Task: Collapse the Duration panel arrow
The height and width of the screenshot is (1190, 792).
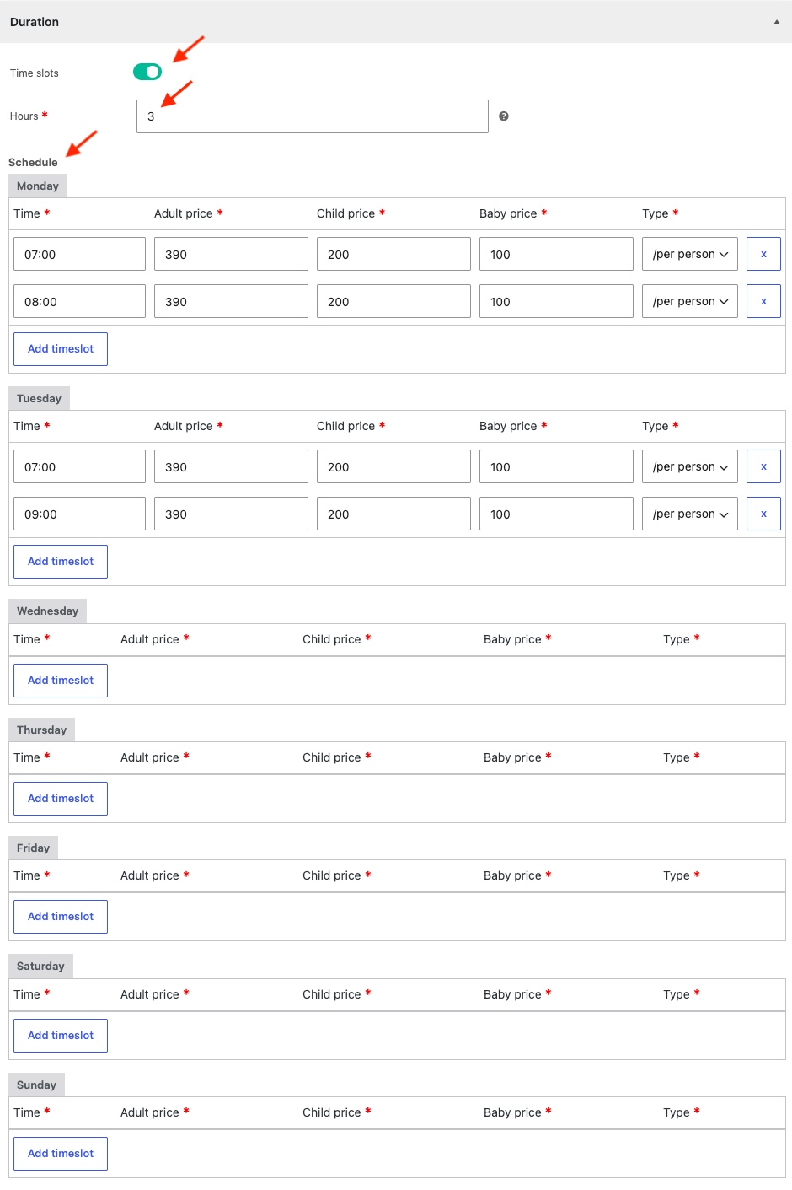Action: tap(777, 22)
